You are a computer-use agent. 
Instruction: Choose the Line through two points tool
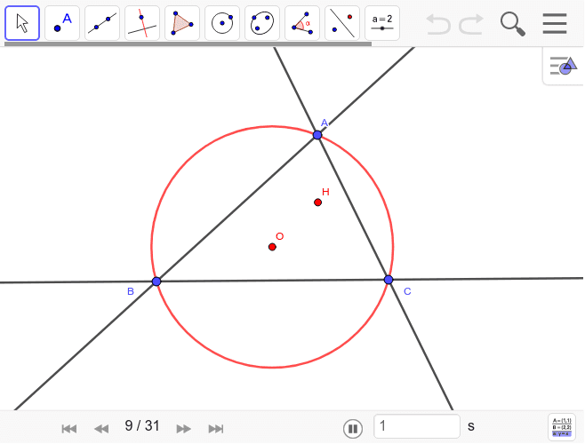102,23
